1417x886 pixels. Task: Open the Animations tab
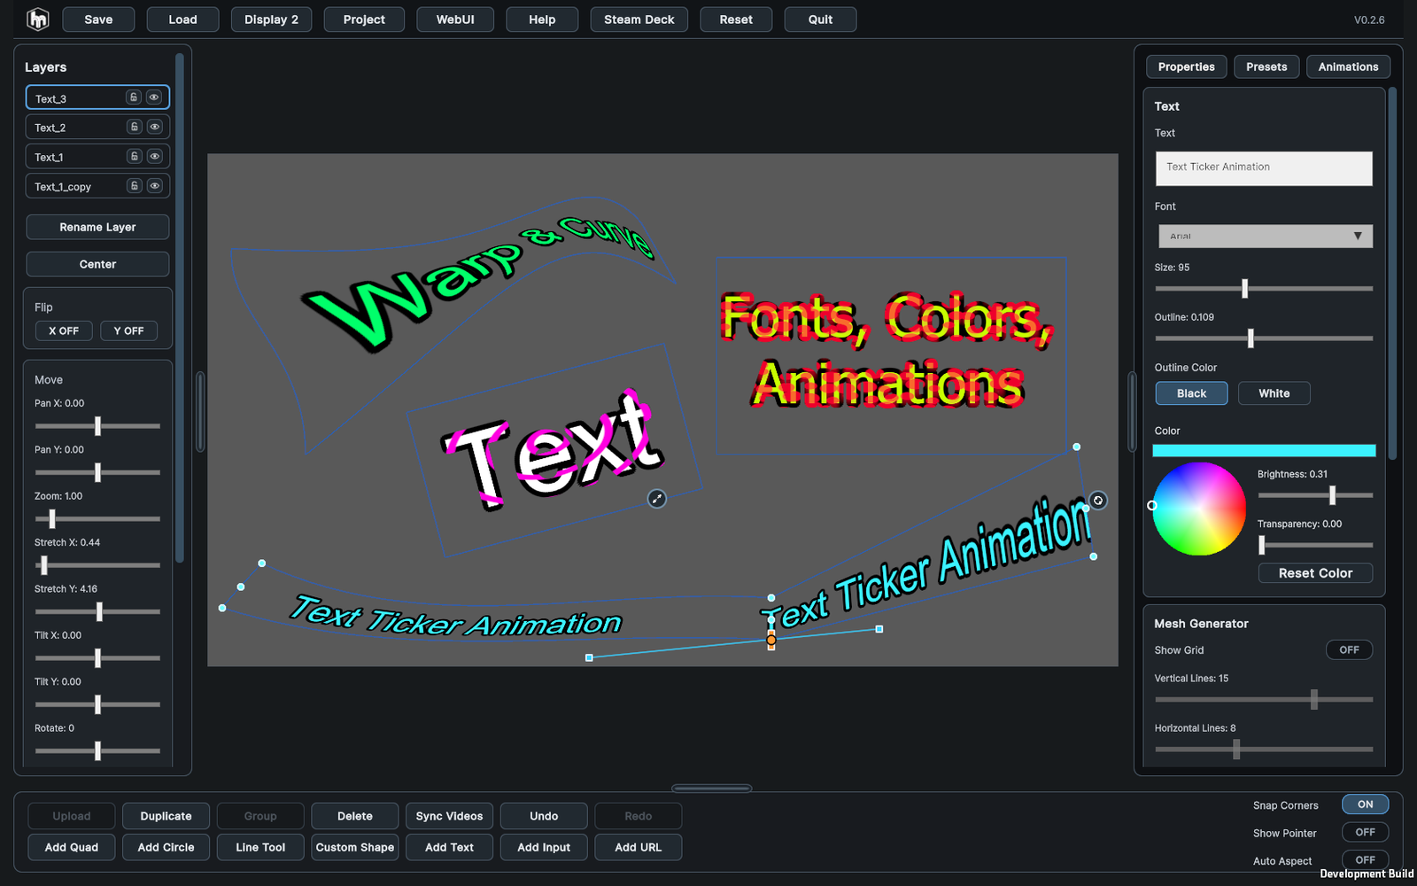(1348, 66)
